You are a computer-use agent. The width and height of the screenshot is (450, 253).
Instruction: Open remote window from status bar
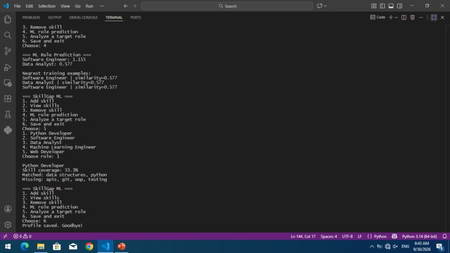(x=5, y=236)
